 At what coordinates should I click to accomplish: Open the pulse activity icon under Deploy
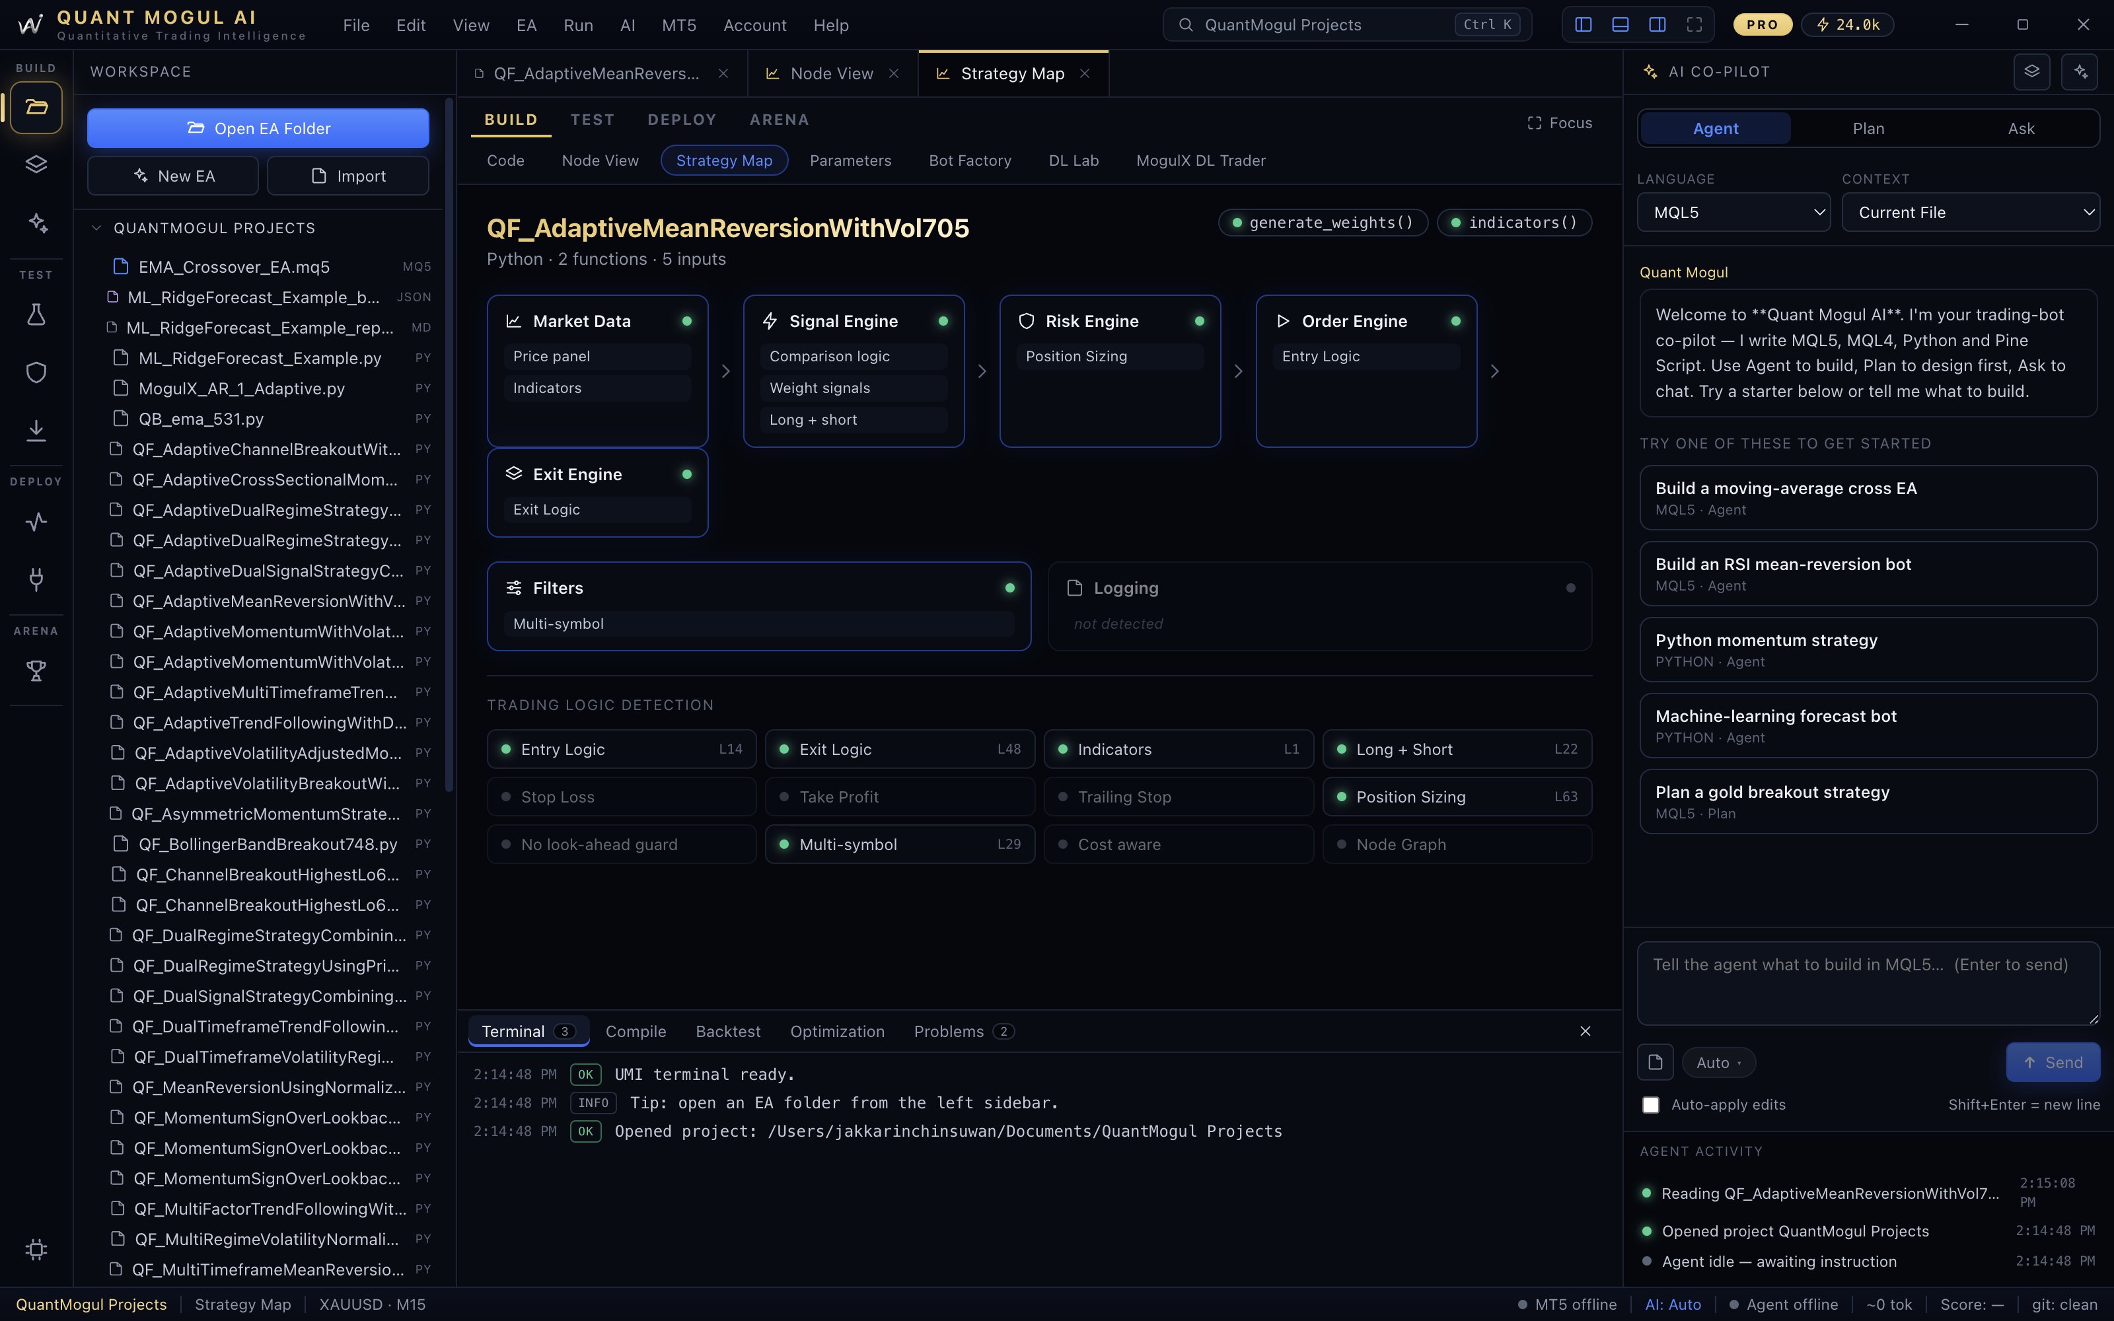click(36, 522)
